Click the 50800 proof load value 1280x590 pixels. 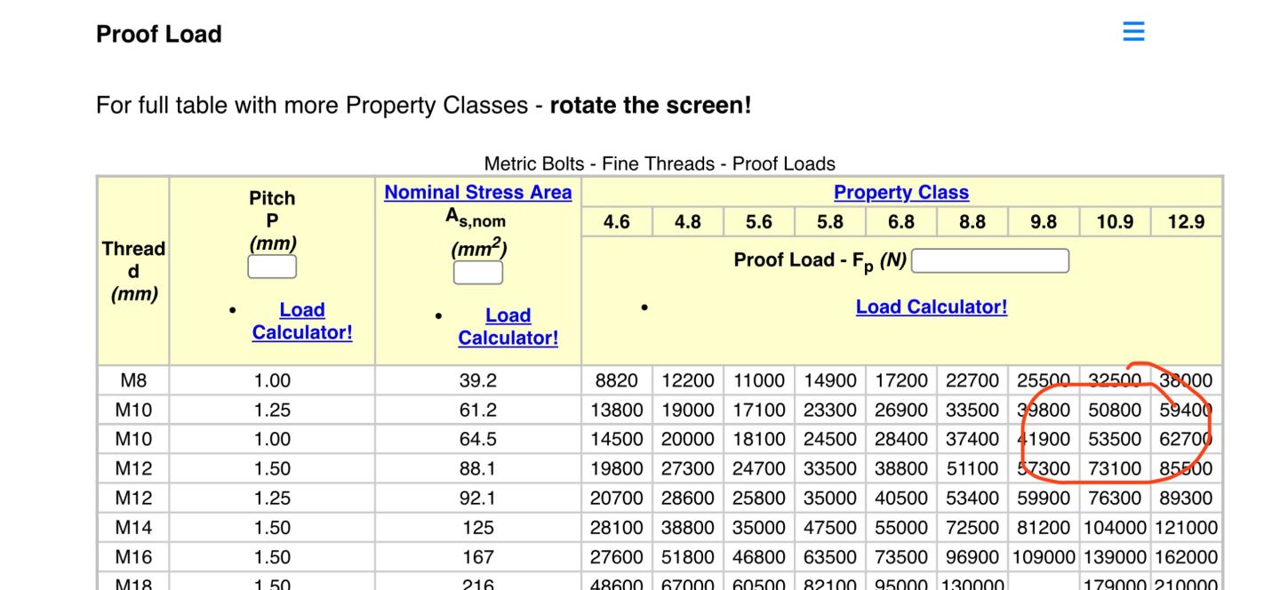pyautogui.click(x=1115, y=410)
